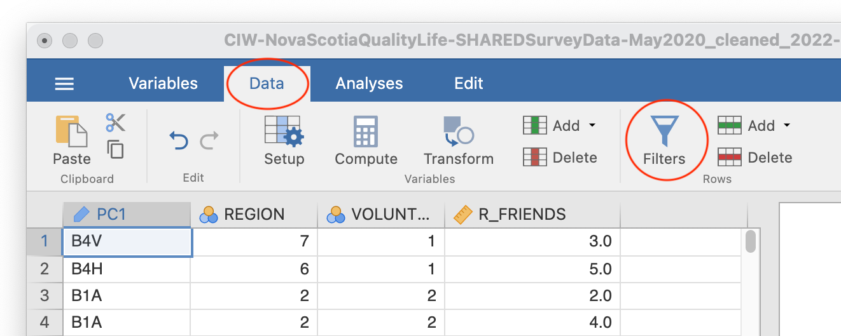Open the Compute variable tool
Image resolution: width=841 pixels, height=336 pixels.
(366, 140)
